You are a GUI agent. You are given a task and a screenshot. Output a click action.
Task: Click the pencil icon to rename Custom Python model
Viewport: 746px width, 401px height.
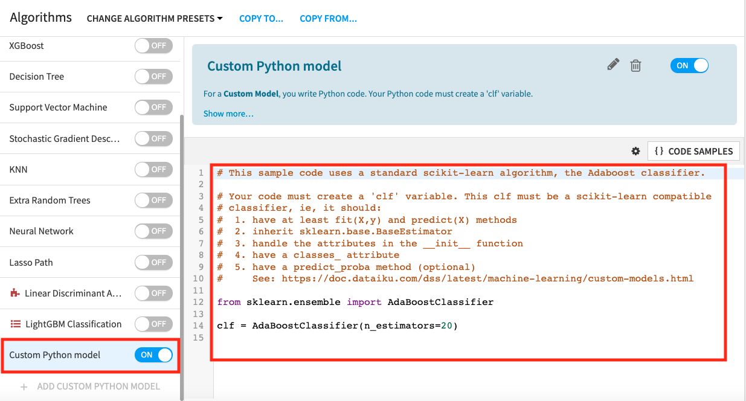pyautogui.click(x=613, y=63)
